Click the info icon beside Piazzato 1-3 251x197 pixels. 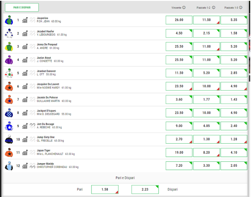pyautogui.click(x=241, y=8)
